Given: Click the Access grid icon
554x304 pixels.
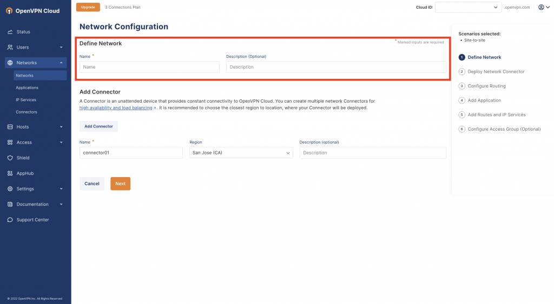Looking at the screenshot, I should coord(10,143).
